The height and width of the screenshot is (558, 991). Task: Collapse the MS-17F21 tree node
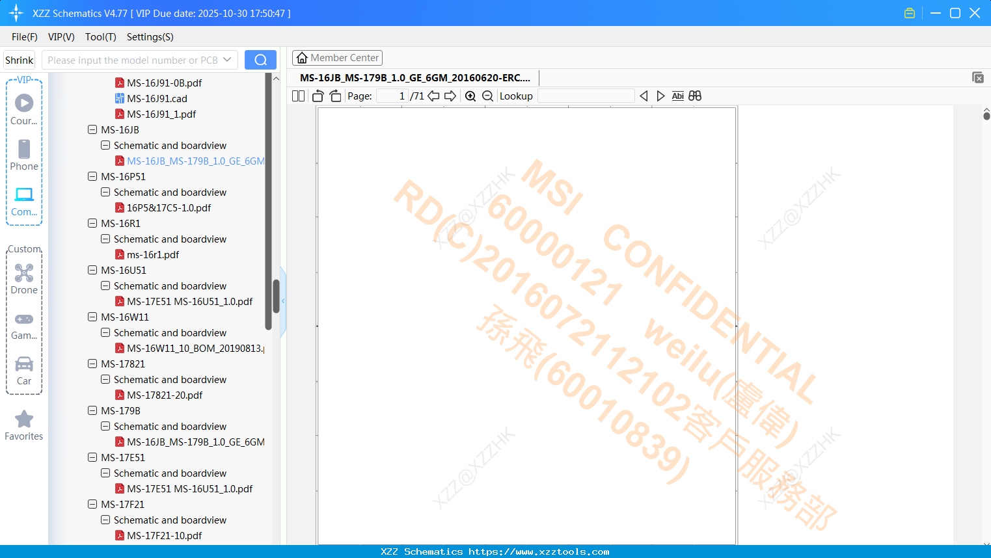tap(92, 504)
